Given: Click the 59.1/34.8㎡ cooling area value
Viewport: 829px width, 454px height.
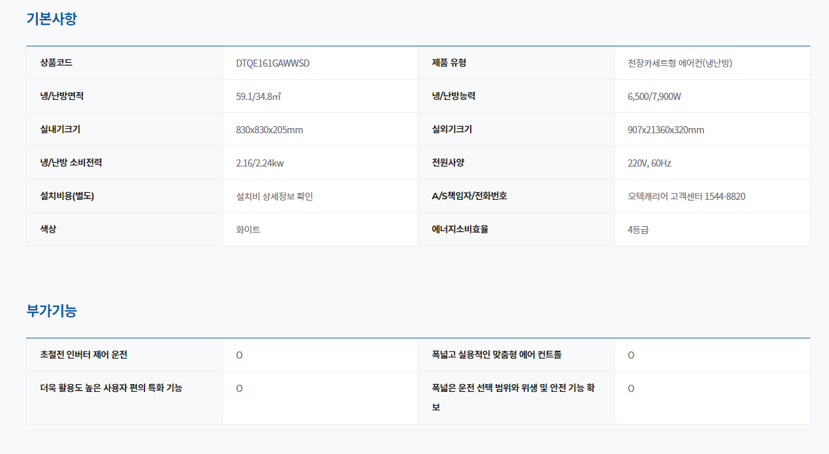Looking at the screenshot, I should click(x=258, y=97).
